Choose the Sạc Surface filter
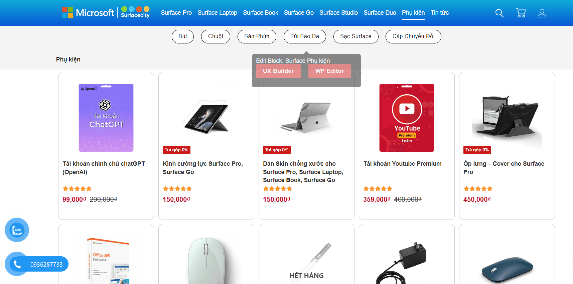573x284 pixels. (355, 36)
